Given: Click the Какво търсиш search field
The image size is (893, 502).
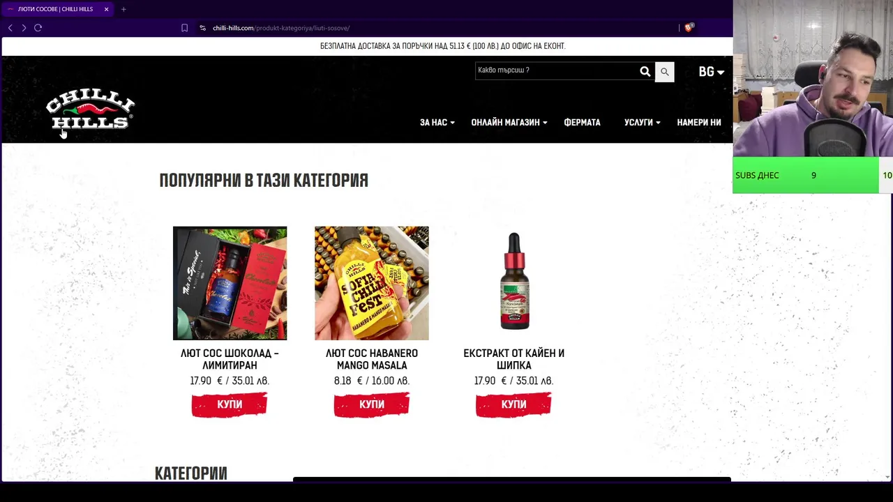Looking at the screenshot, I should click(x=556, y=70).
